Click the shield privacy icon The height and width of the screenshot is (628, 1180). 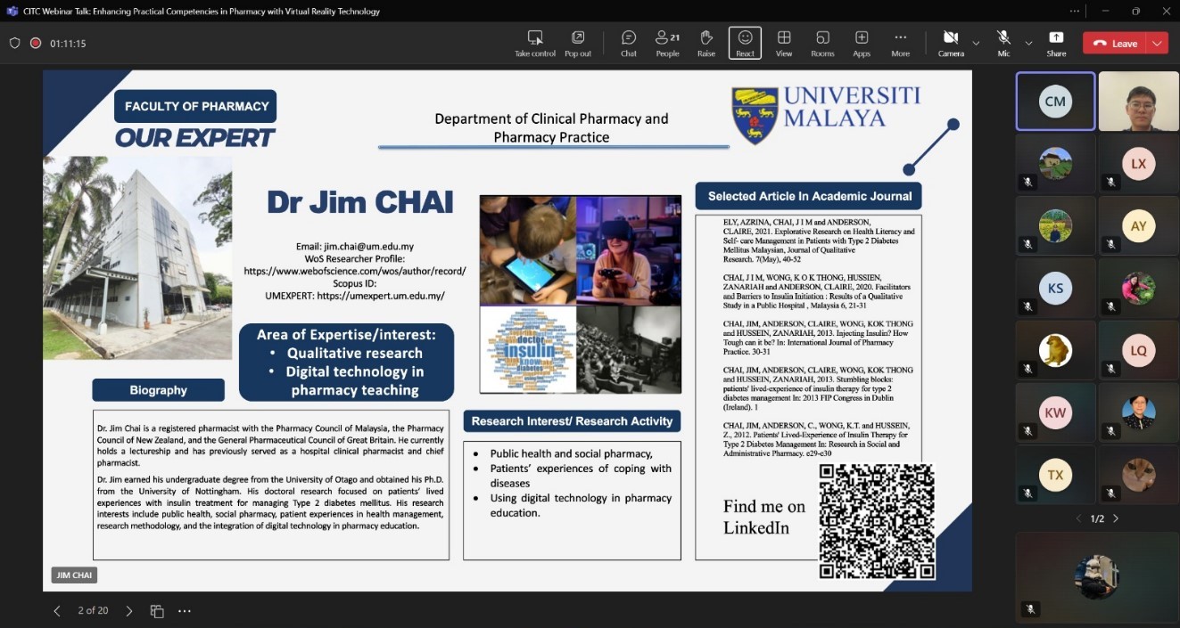pyautogui.click(x=14, y=43)
